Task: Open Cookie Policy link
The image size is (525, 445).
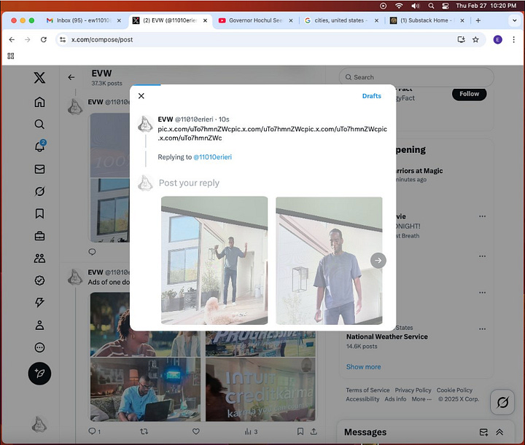Action: (x=454, y=390)
